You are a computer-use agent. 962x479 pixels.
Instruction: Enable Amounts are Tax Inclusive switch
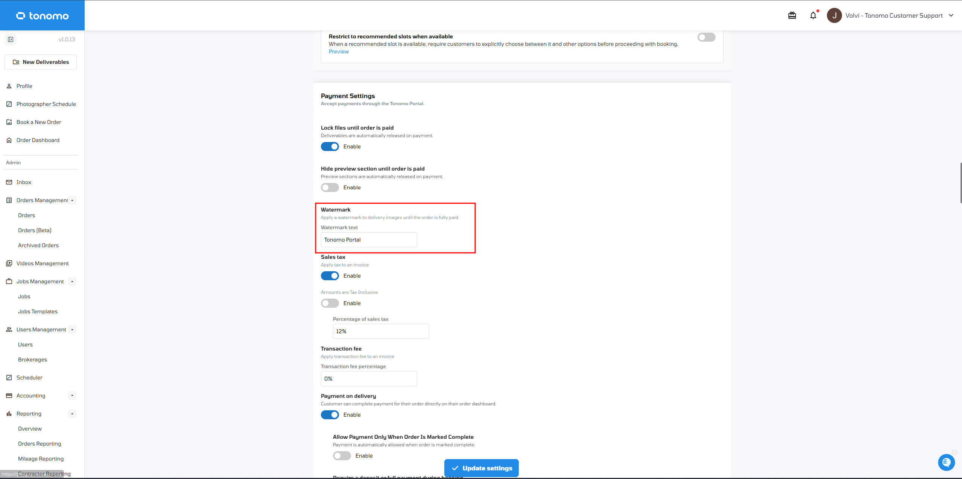[x=330, y=303]
